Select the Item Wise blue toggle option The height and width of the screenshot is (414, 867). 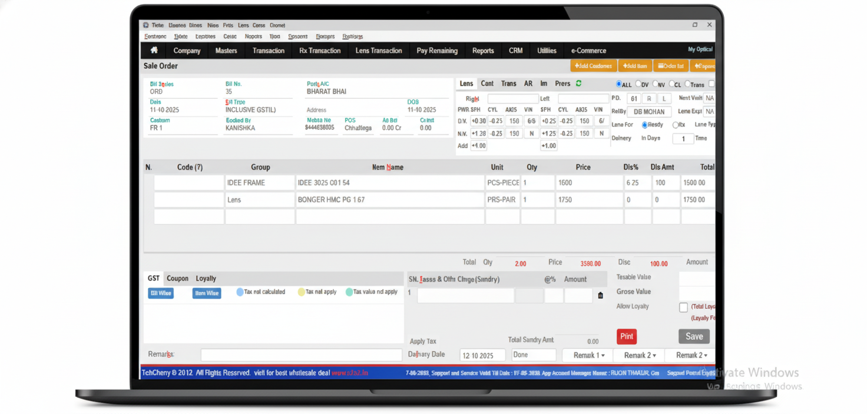207,292
